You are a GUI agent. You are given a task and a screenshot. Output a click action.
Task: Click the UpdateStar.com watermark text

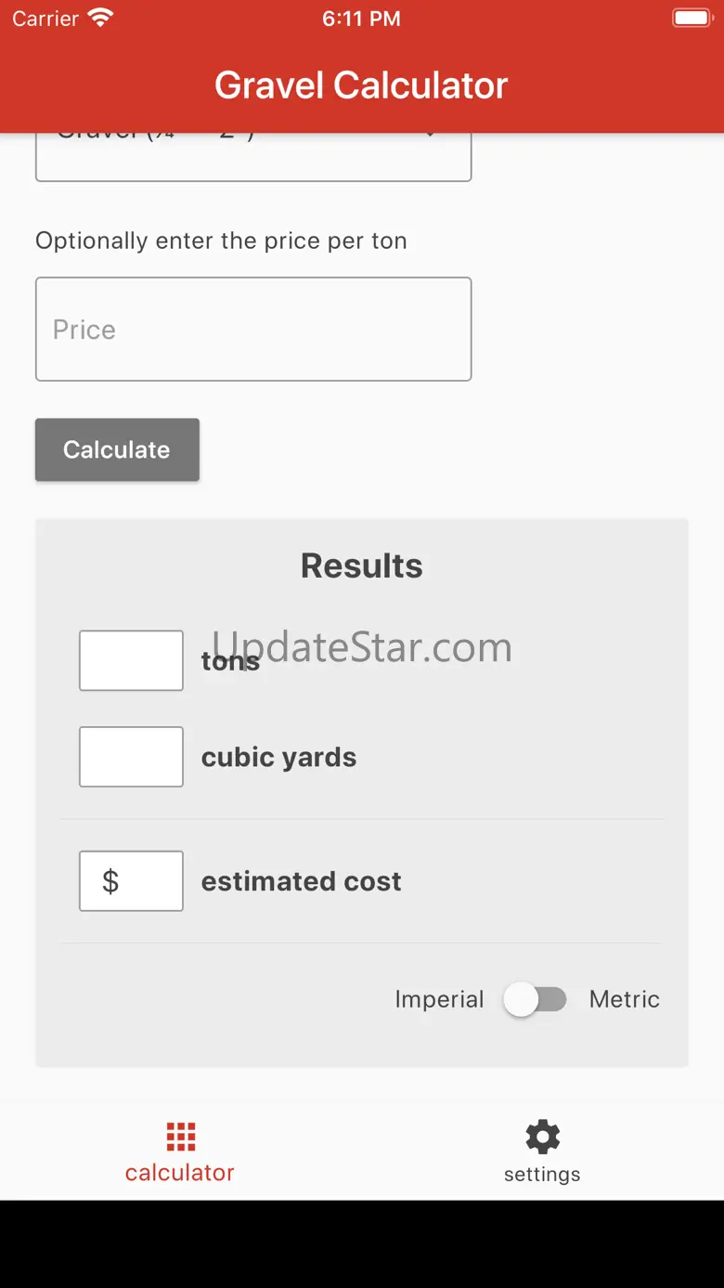coord(362,646)
